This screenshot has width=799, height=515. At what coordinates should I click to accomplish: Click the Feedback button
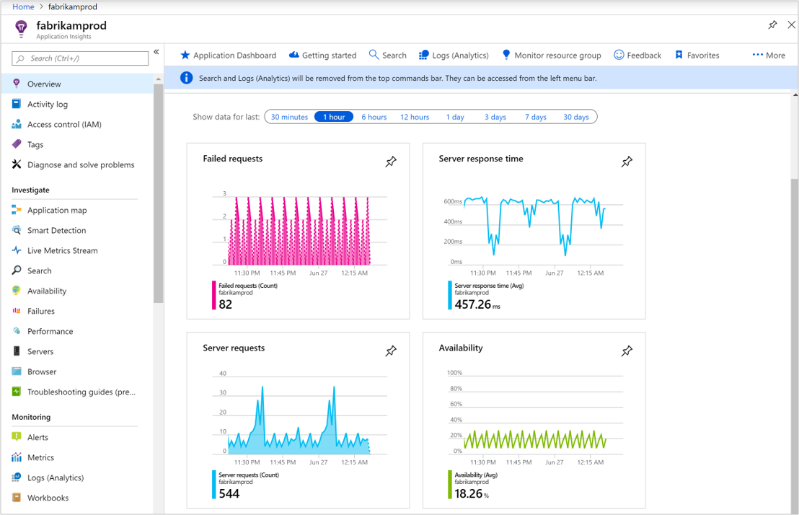pos(637,56)
